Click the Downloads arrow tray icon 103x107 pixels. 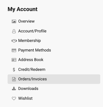(14, 88)
